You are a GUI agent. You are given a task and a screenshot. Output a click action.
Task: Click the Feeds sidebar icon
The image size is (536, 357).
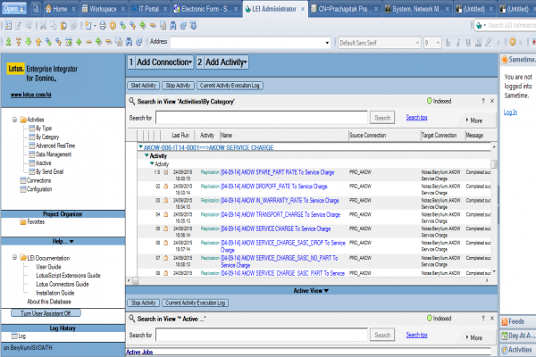tap(505, 321)
